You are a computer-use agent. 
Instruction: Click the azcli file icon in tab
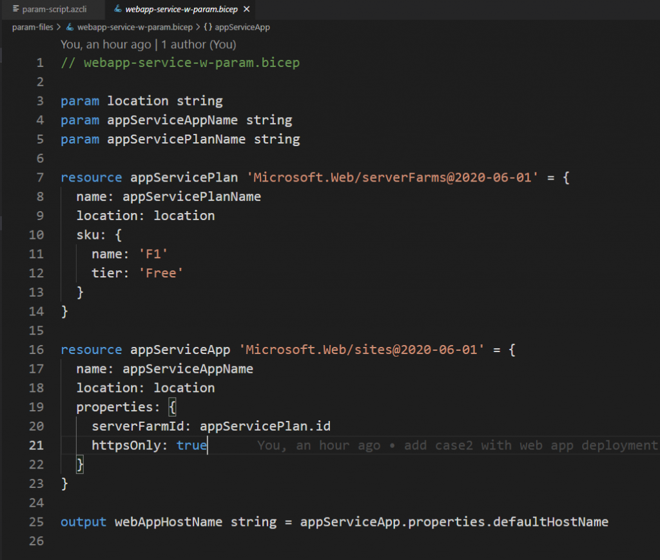16,10
